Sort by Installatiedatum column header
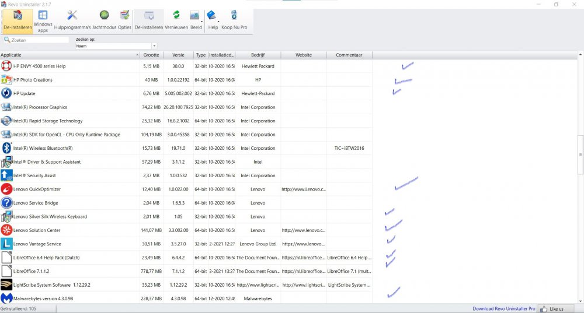The height and width of the screenshot is (313, 584). point(221,55)
